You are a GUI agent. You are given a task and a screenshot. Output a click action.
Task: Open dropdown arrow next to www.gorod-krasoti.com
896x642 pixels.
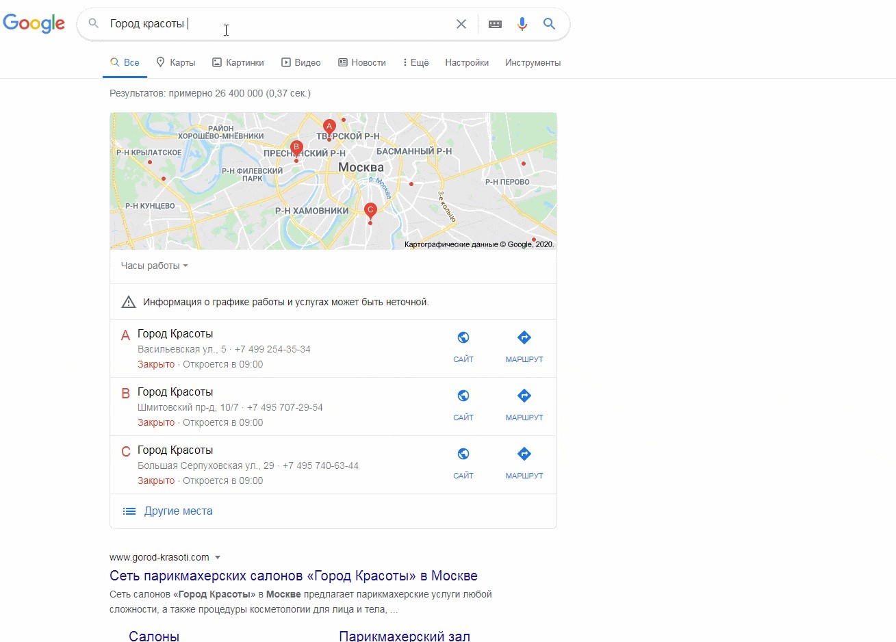point(218,557)
